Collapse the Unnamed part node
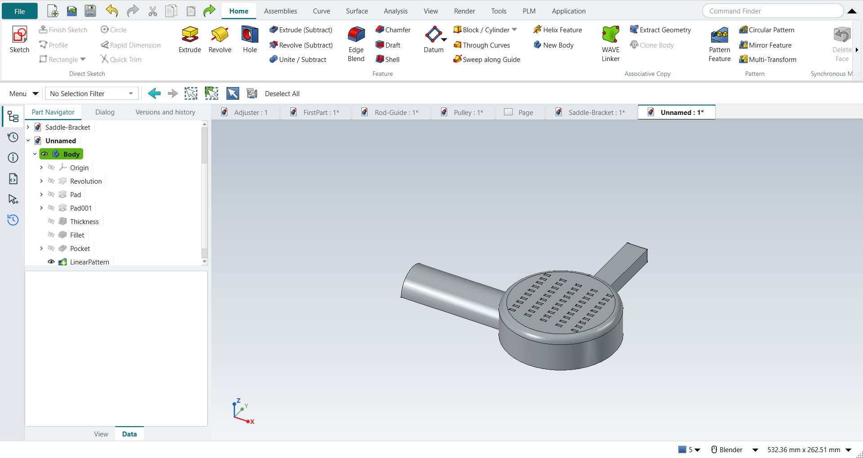Image resolution: width=863 pixels, height=458 pixels. [x=28, y=141]
